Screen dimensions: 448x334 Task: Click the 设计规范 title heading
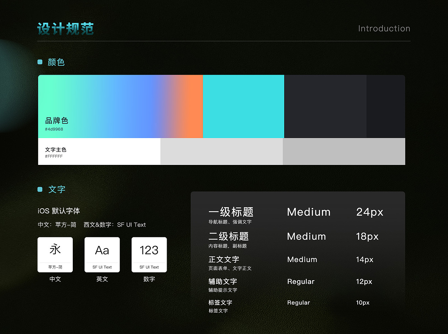[x=65, y=29]
